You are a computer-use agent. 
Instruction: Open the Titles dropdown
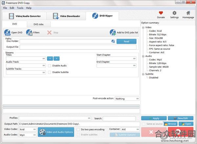pyautogui.click(x=26, y=59)
